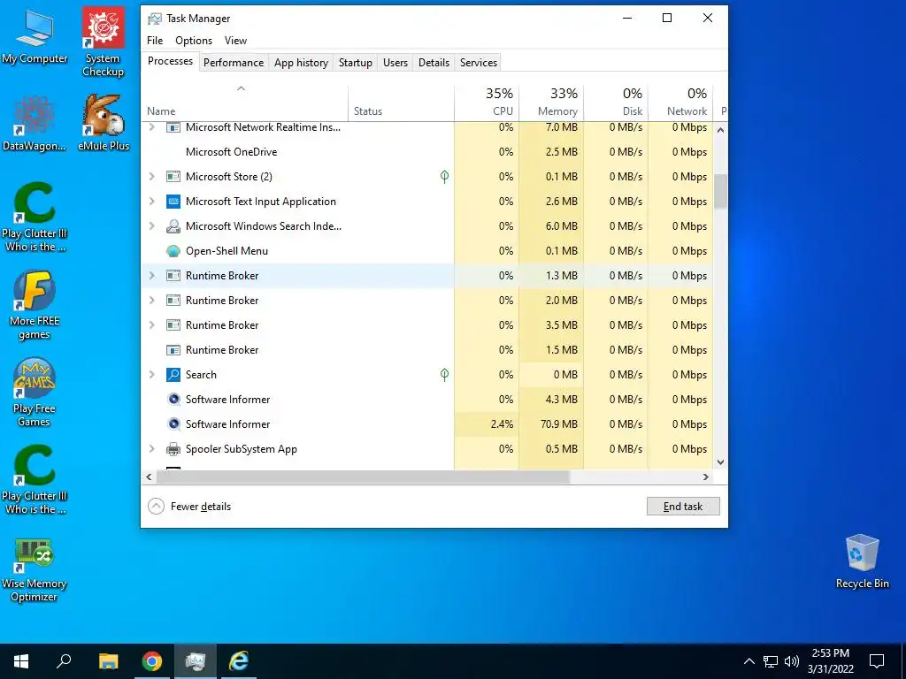Open taskbar search magnifier

[64, 661]
